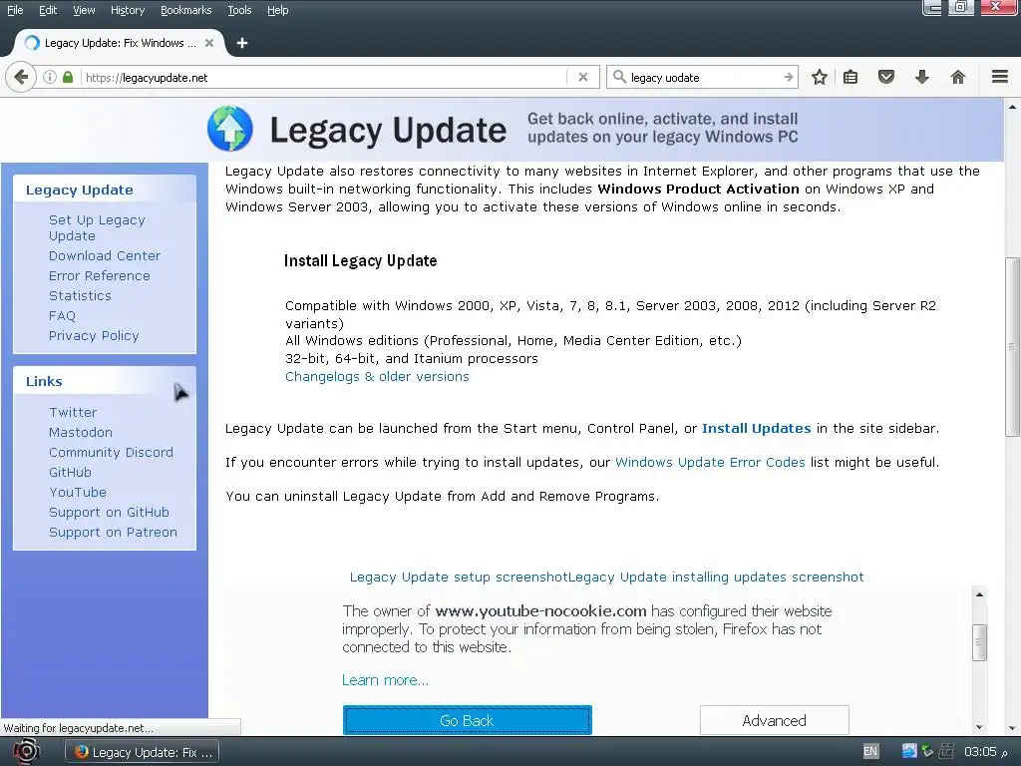This screenshot has width=1021, height=766.
Task: Click the page vertical scrollbar thumb
Action: point(1012,347)
